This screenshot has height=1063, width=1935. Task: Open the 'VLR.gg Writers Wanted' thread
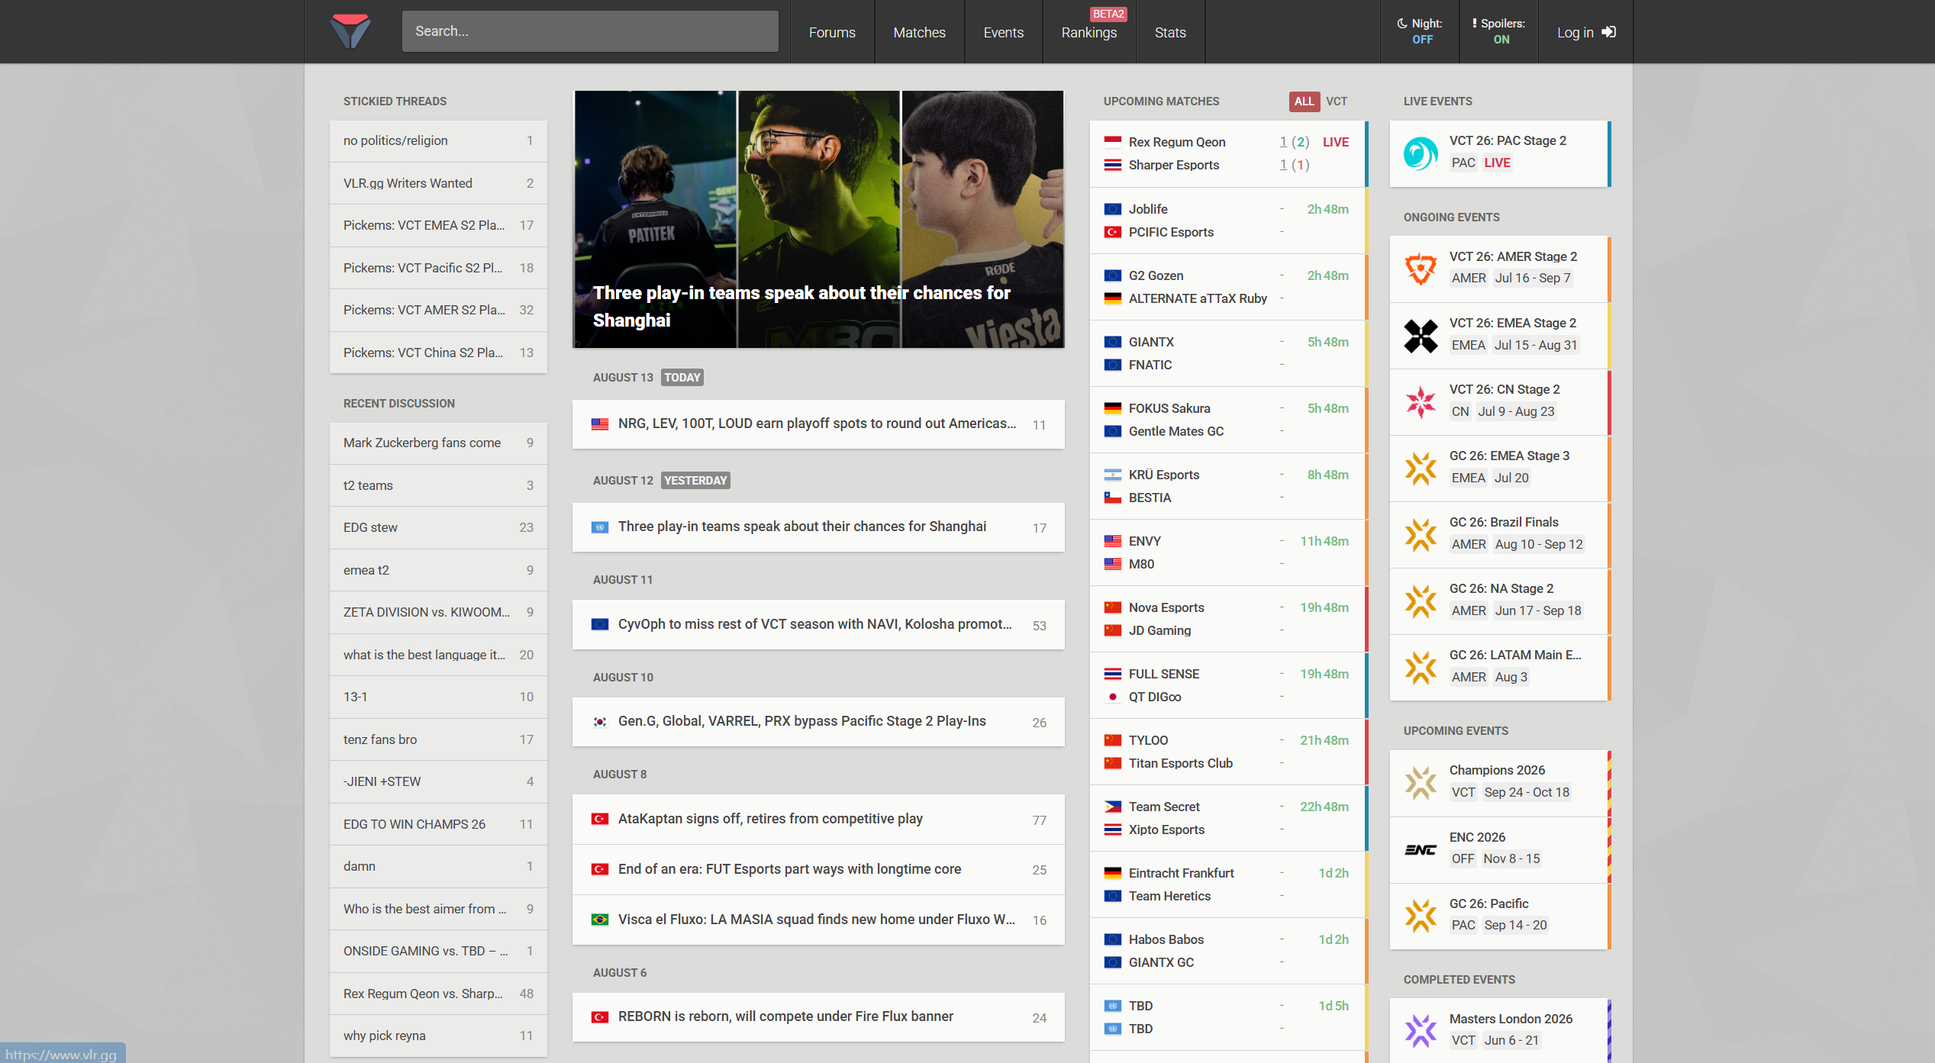(x=438, y=183)
